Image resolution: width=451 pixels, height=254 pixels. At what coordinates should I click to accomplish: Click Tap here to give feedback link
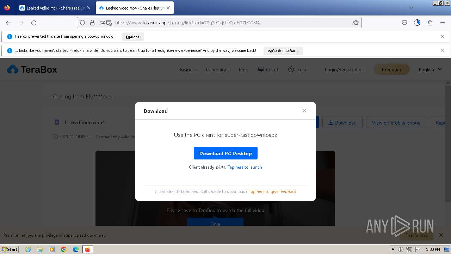272,192
